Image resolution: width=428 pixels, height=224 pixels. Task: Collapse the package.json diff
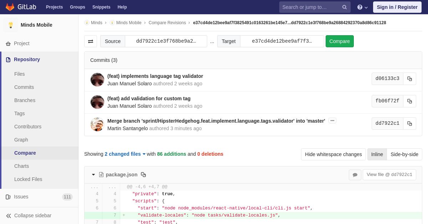tap(93, 175)
